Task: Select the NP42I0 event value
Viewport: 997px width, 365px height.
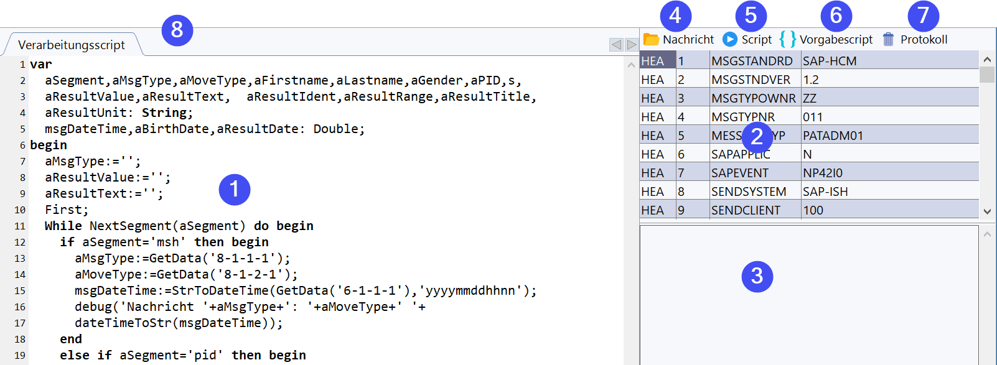Action: 823,173
